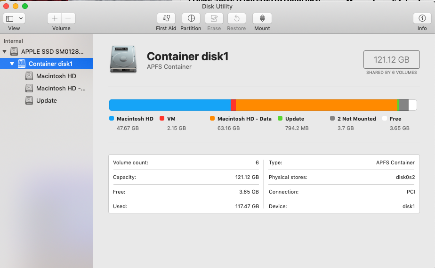Click the 121.12 GB capacity box
This screenshot has height=268, width=435.
391,60
